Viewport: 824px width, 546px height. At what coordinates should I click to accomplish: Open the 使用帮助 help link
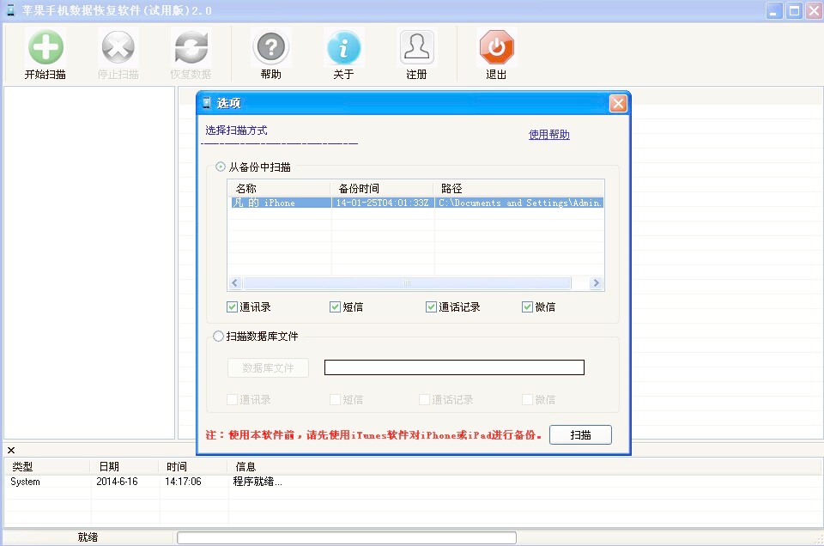[548, 135]
